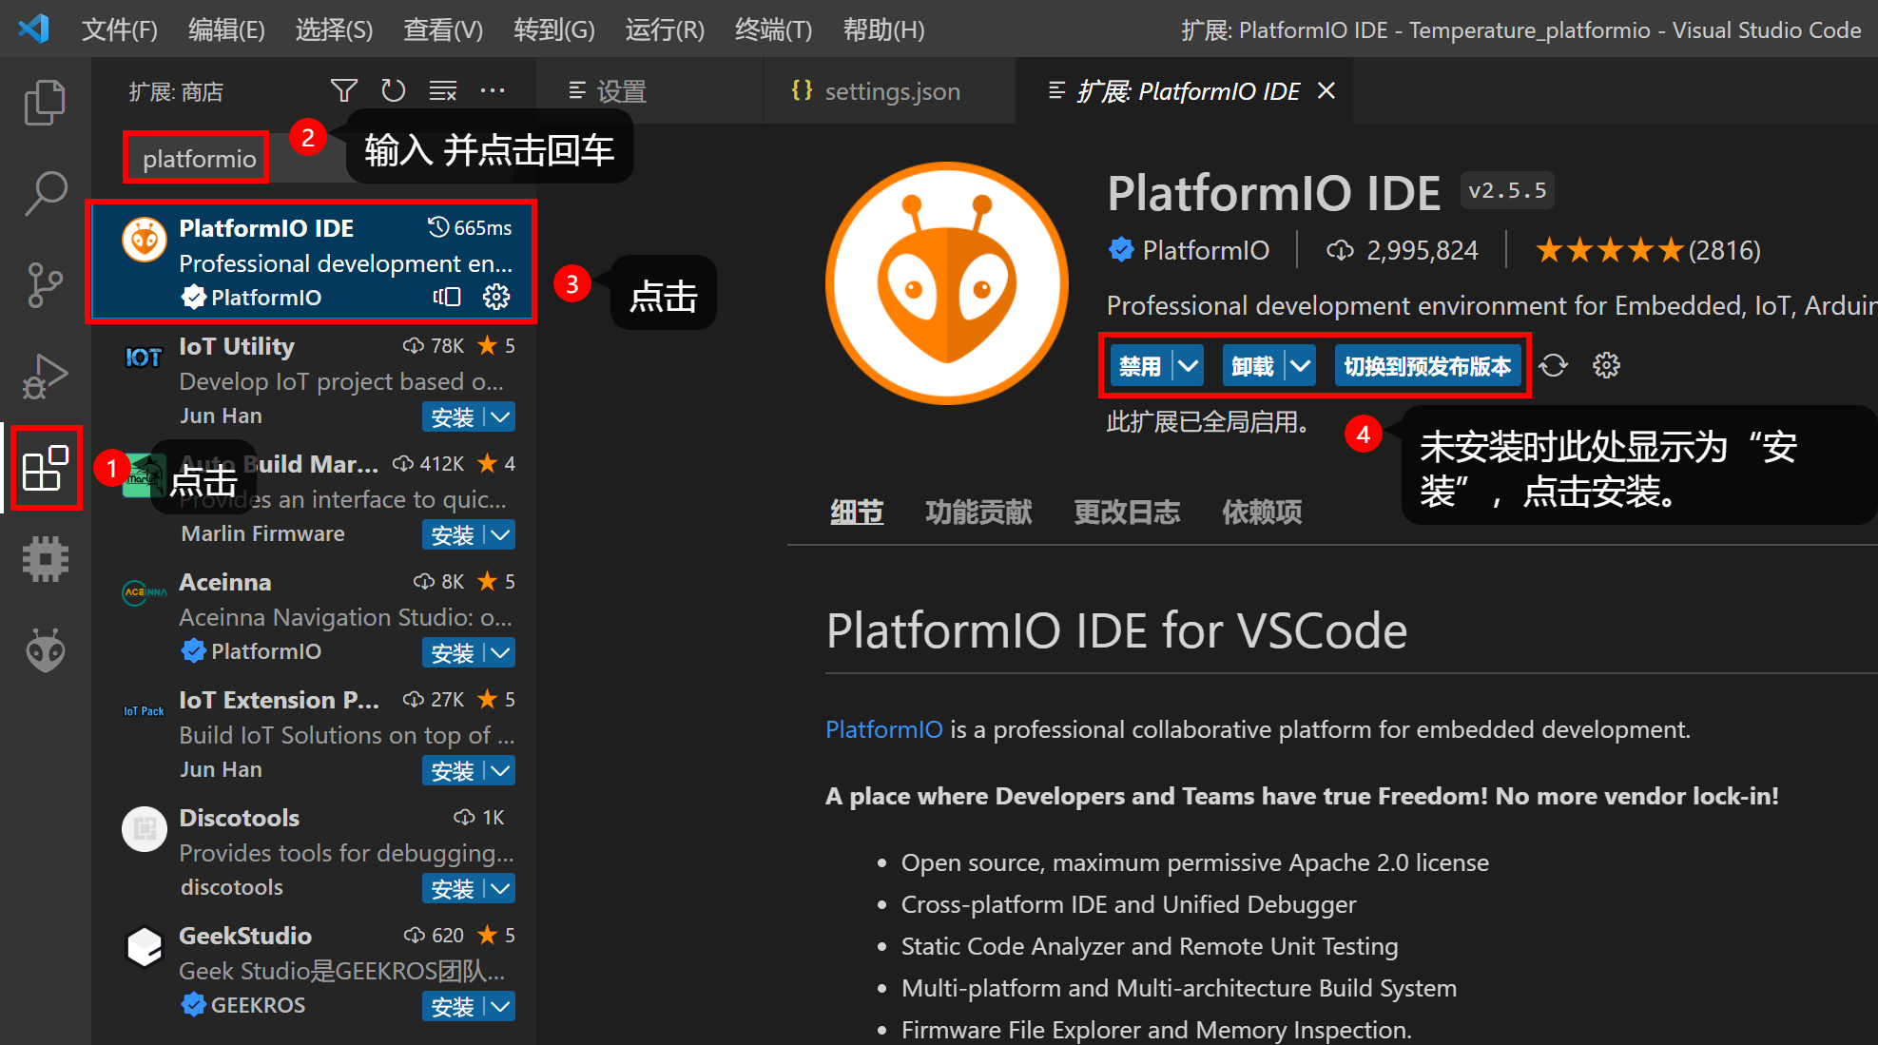Install the Discotools extension
This screenshot has height=1045, width=1878.
tap(454, 889)
